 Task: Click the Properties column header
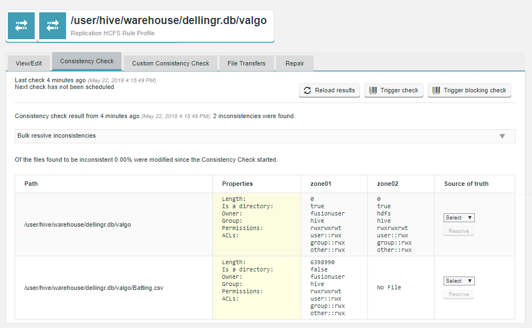[x=237, y=184]
